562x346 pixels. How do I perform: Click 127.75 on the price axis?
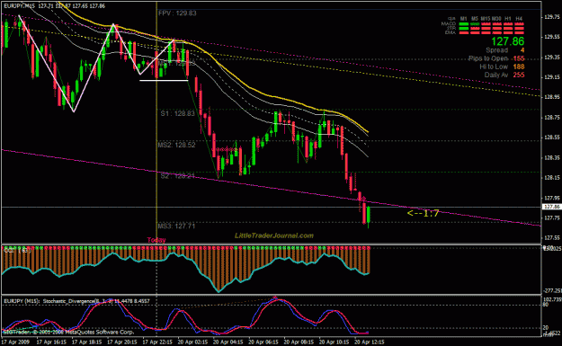point(552,217)
